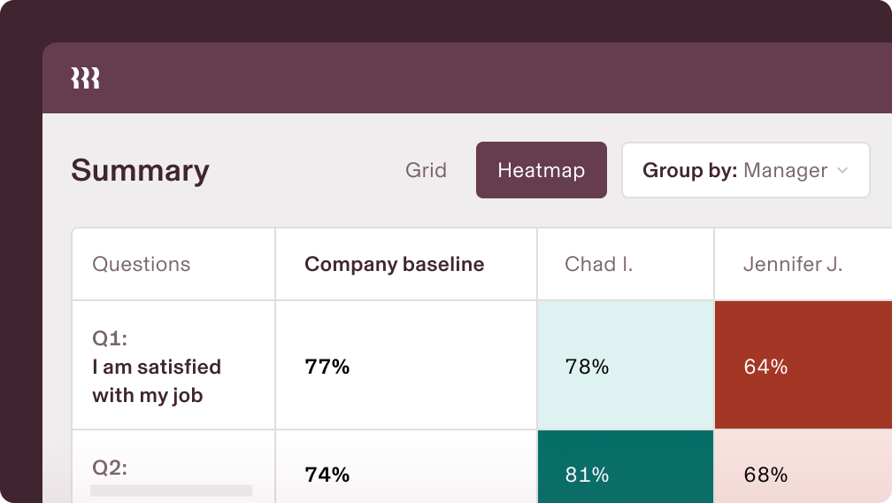Click the Group by dropdown chevron
The width and height of the screenshot is (892, 503).
(842, 170)
